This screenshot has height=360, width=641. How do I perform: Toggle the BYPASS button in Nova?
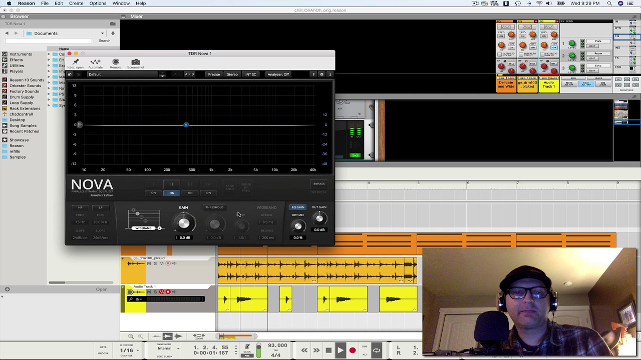click(319, 184)
